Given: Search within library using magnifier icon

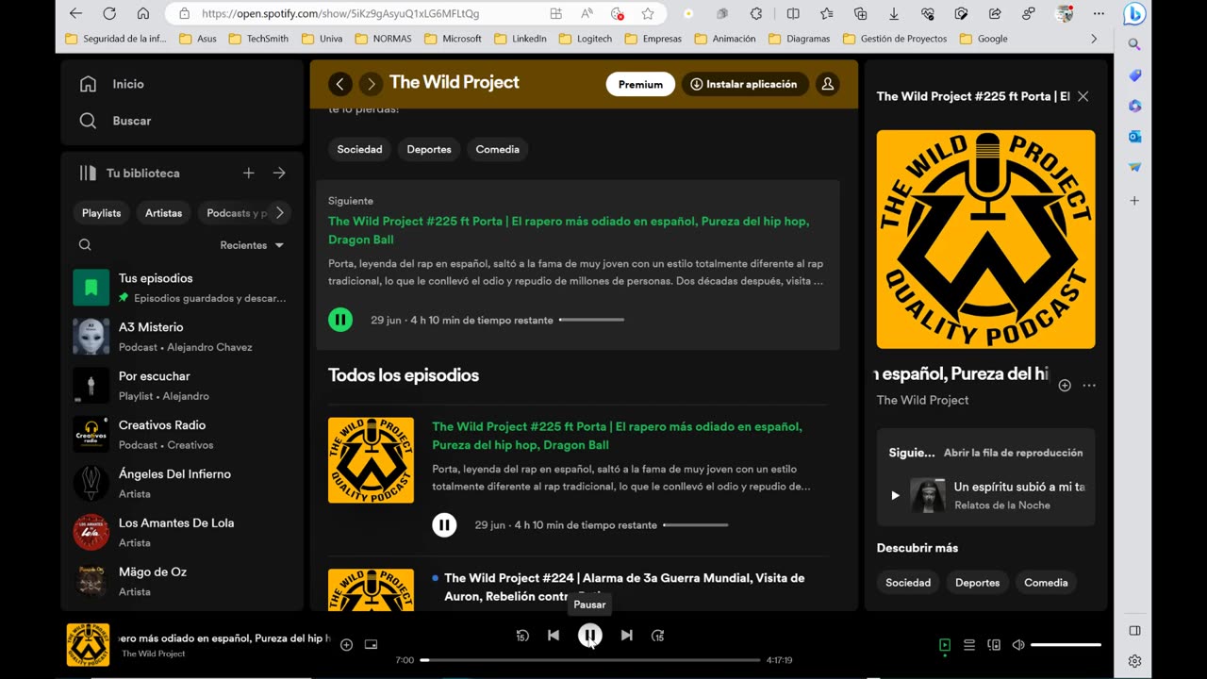Looking at the screenshot, I should (x=85, y=245).
